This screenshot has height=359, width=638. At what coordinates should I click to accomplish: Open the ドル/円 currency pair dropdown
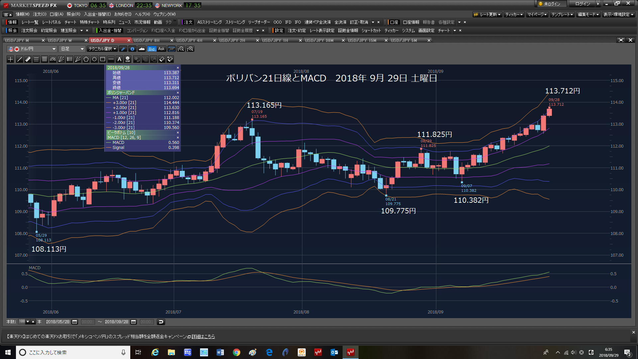point(32,49)
